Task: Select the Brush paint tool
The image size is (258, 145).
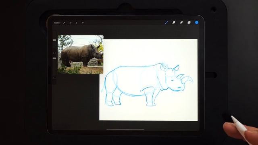Action: coord(166,23)
